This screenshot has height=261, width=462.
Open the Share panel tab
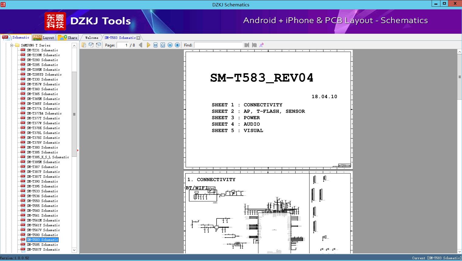click(x=67, y=38)
